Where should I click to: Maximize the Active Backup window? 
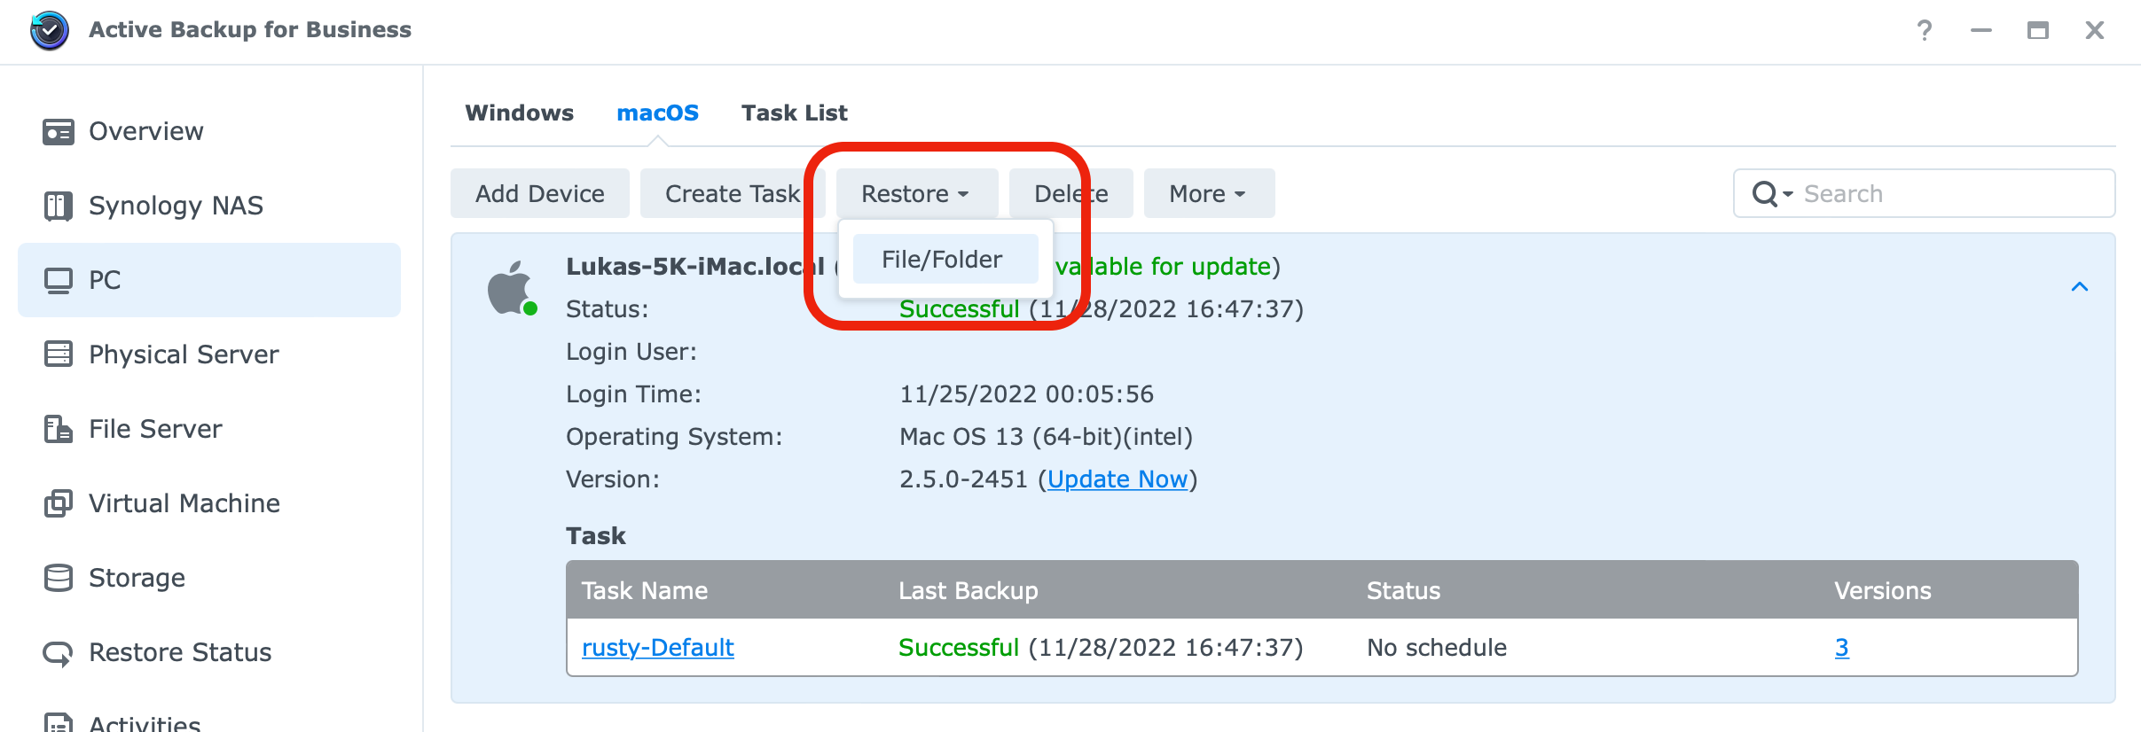point(2038,30)
